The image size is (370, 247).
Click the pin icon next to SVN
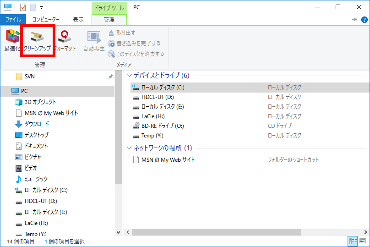point(111,77)
